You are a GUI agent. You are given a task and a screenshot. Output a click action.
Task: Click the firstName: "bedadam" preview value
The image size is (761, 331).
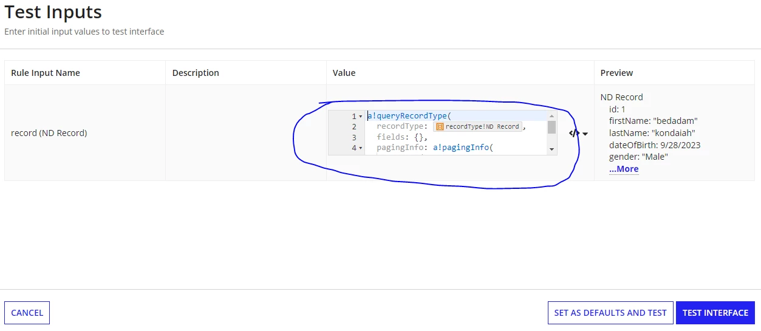pos(654,121)
